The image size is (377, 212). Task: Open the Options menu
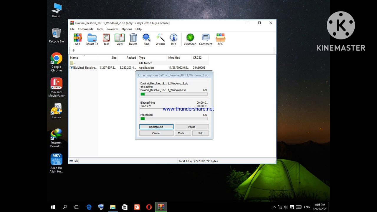click(127, 29)
